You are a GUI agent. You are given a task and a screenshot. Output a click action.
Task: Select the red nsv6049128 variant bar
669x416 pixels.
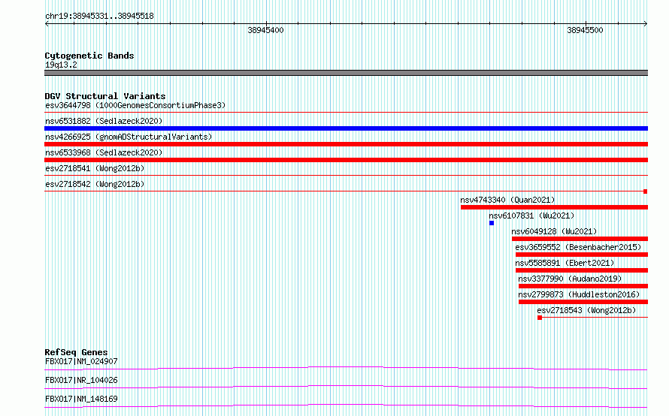coord(580,239)
